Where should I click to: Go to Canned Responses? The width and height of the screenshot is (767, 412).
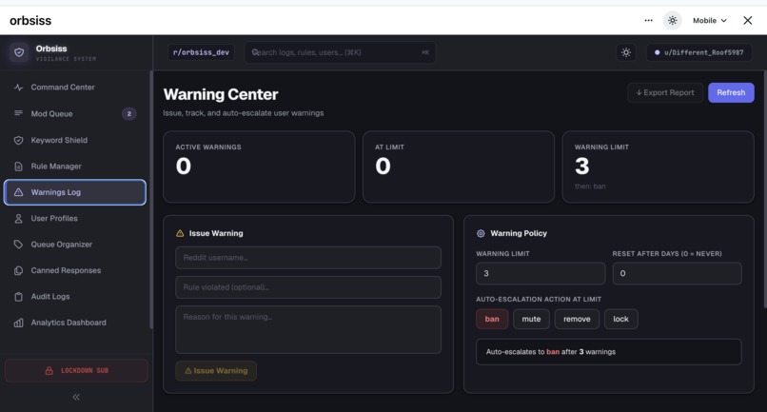point(75,270)
